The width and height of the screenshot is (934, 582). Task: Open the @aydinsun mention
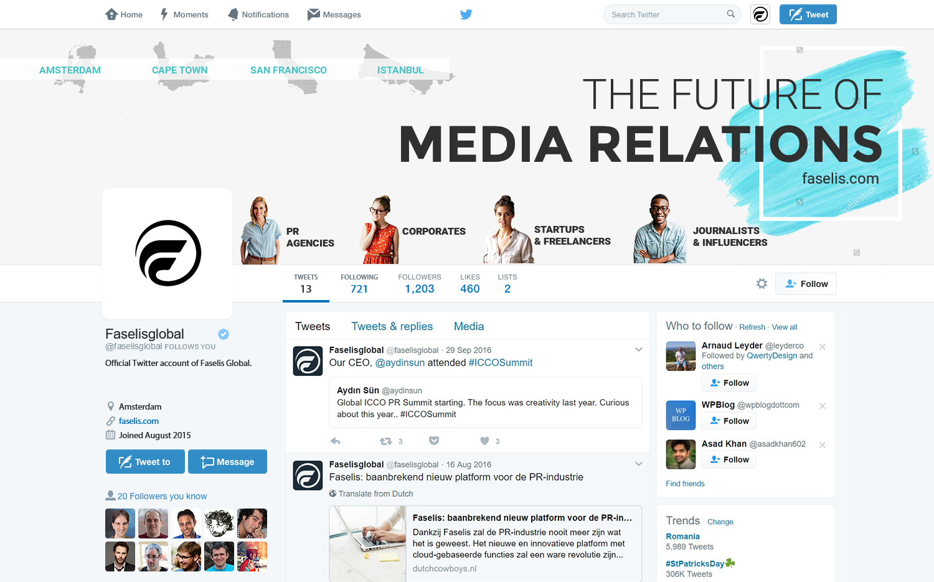[x=400, y=363]
